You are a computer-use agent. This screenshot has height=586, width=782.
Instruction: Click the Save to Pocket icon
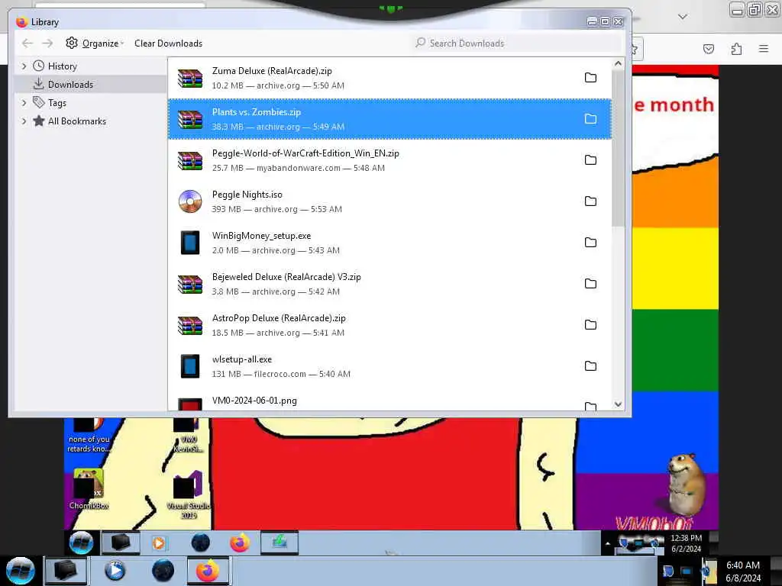(709, 49)
